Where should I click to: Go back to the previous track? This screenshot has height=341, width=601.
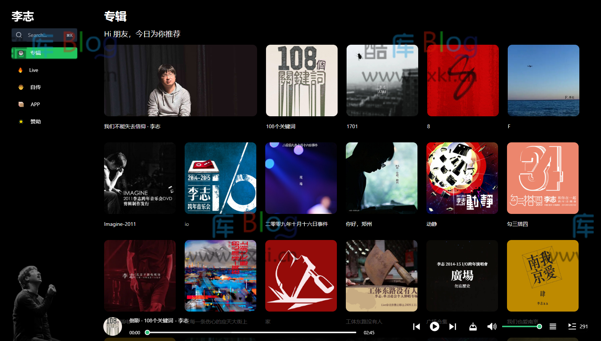pyautogui.click(x=417, y=326)
